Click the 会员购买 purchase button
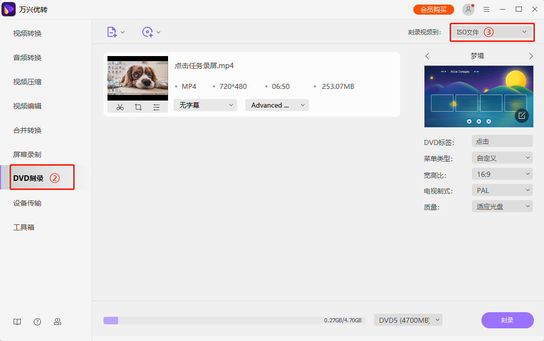The width and height of the screenshot is (544, 341). pos(433,9)
